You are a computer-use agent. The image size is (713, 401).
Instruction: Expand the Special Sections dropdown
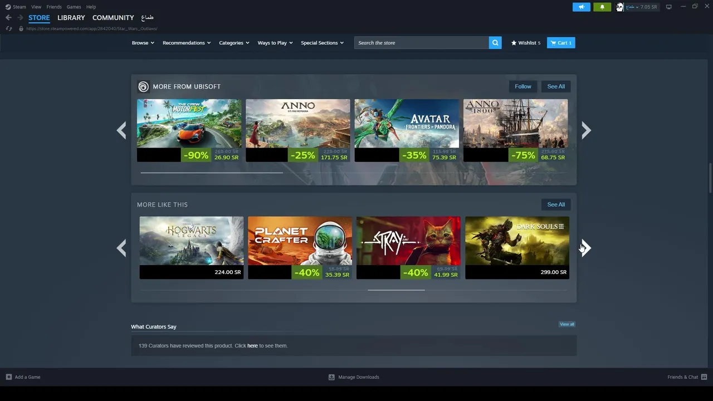click(x=322, y=43)
